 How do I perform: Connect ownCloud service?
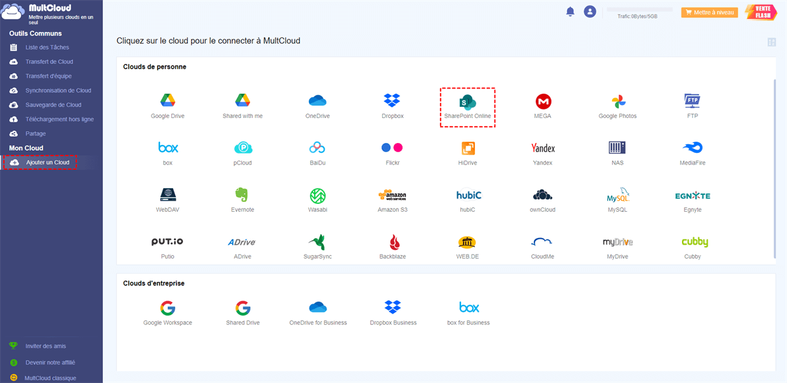543,201
